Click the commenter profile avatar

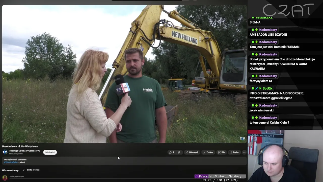(5, 178)
